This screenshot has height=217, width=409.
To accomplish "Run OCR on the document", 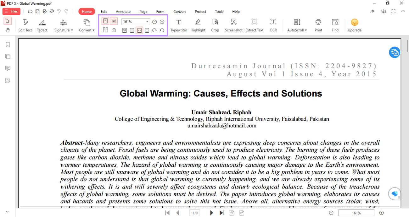I will click(x=273, y=25).
